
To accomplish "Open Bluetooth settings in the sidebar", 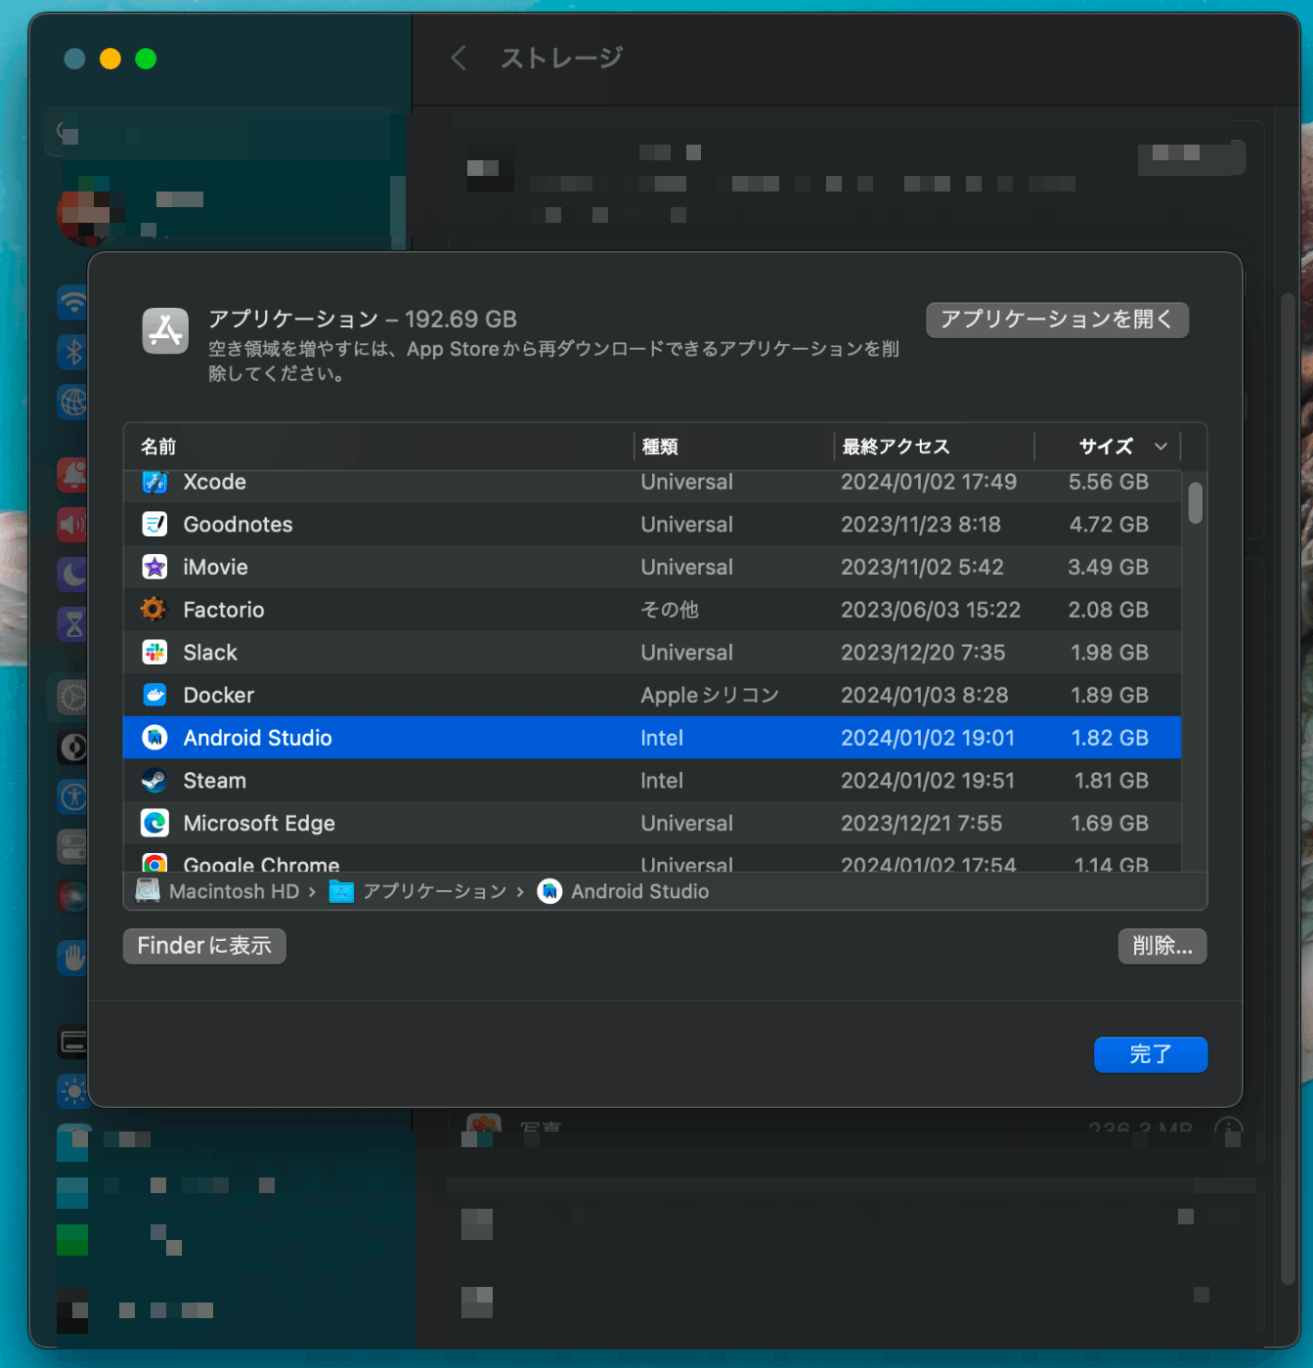I will coord(72,352).
